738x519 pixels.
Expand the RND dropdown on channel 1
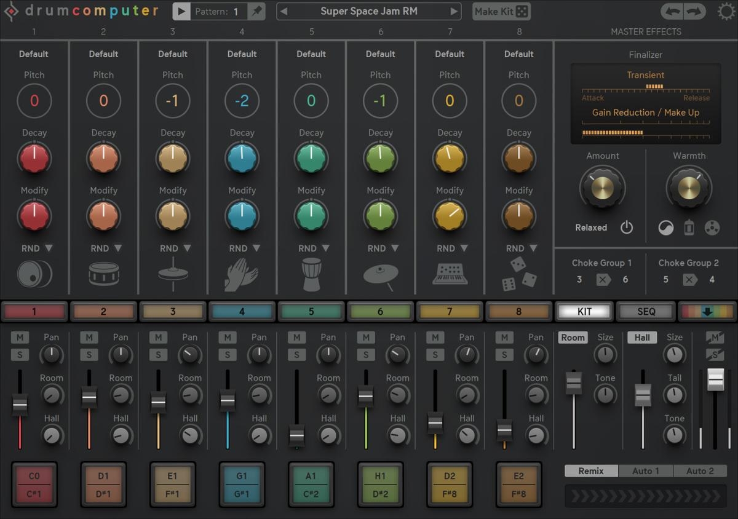tap(48, 248)
